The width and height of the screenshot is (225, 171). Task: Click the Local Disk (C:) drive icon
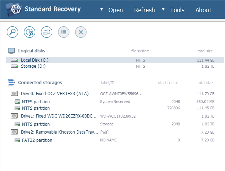[x=15, y=60]
